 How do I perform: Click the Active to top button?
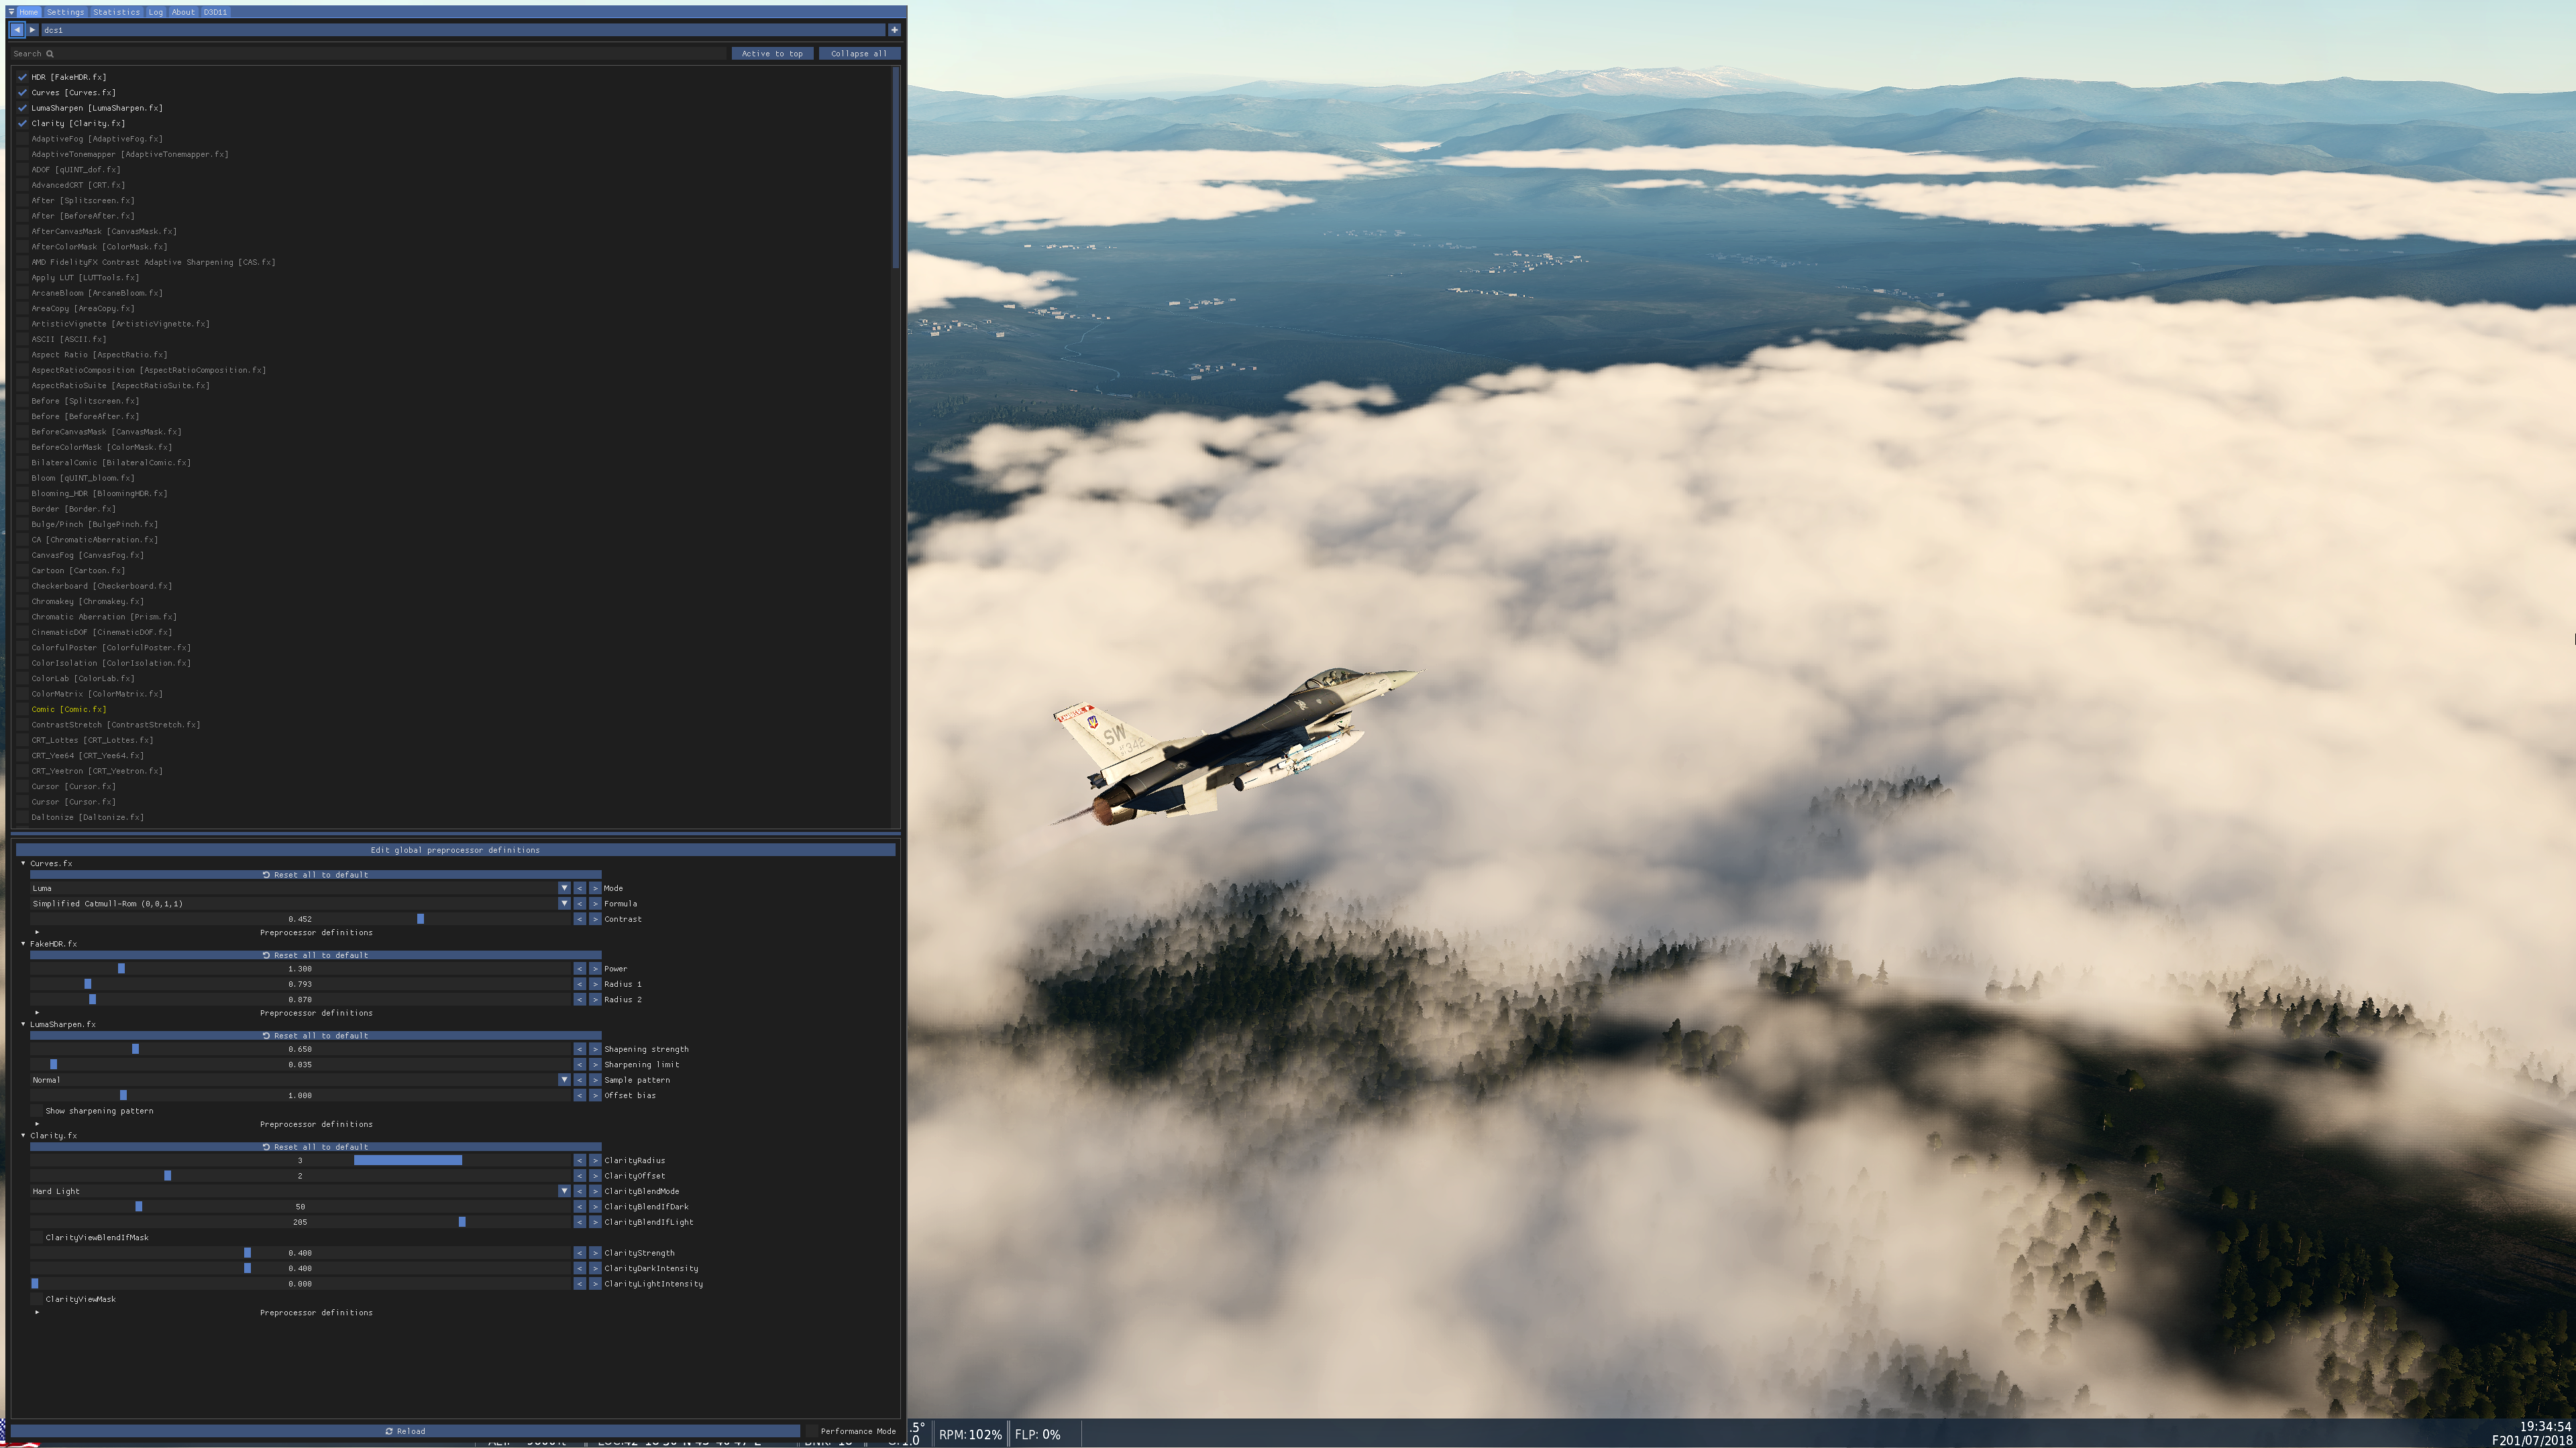coord(772,54)
